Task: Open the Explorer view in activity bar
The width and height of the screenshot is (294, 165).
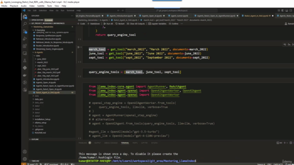Action: (x=25, y=17)
